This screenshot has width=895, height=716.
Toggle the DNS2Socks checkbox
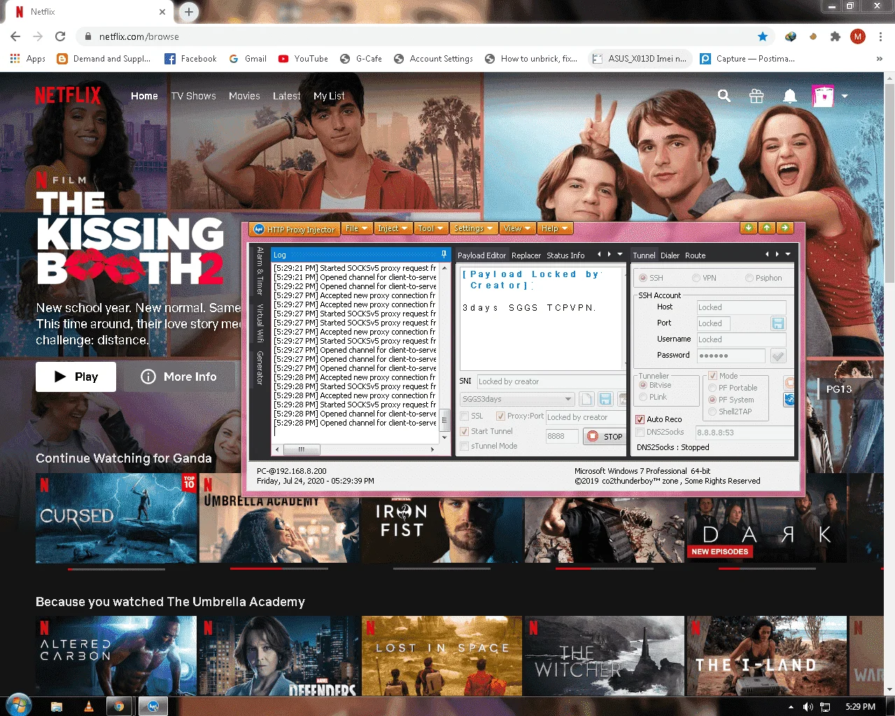[640, 433]
